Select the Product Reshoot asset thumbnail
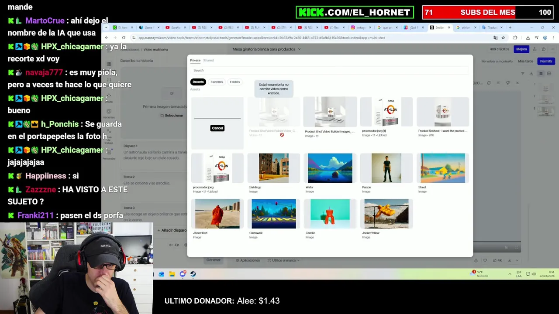Screen dimensions: 559x314 pos(442,113)
